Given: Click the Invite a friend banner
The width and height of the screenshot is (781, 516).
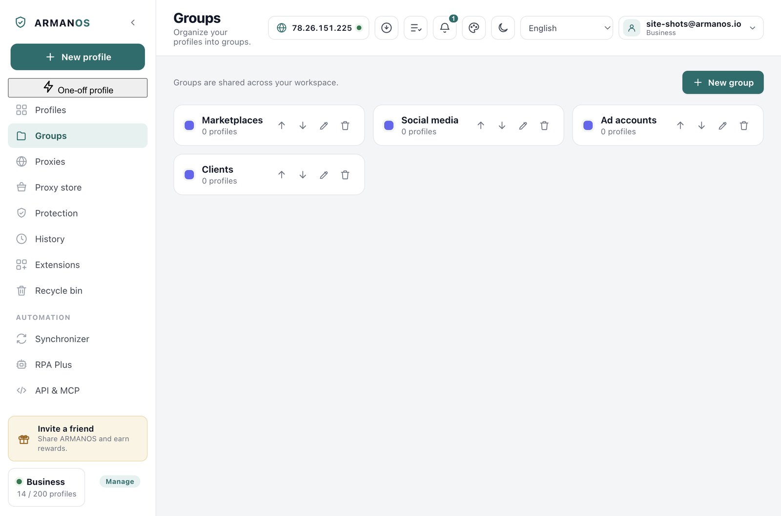Looking at the screenshot, I should [x=78, y=438].
